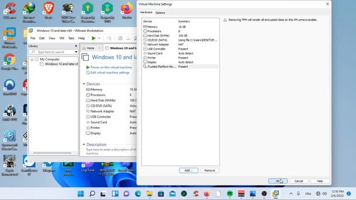The image size is (356, 200).
Task: Open the Windows Start menu
Action: pyautogui.click(x=81, y=194)
